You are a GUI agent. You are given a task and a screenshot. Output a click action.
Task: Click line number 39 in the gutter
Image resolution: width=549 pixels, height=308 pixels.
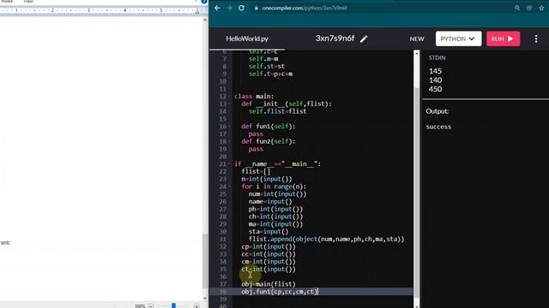tap(223, 299)
